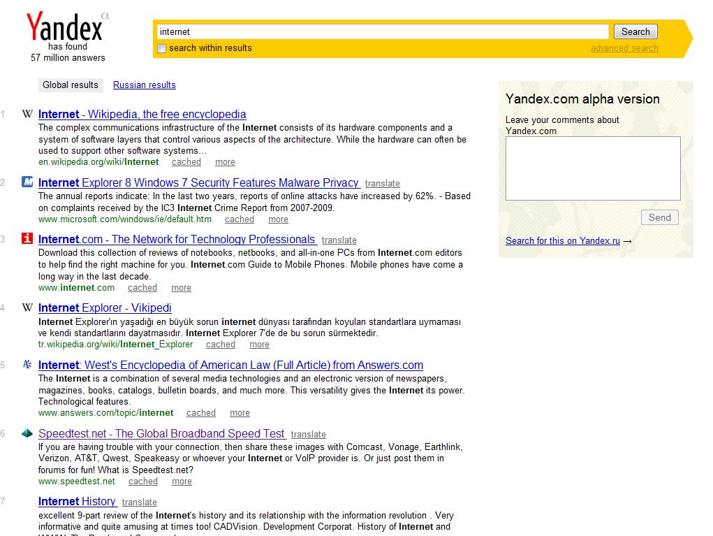Open Internet History result
The image size is (713, 536).
pyautogui.click(x=77, y=502)
